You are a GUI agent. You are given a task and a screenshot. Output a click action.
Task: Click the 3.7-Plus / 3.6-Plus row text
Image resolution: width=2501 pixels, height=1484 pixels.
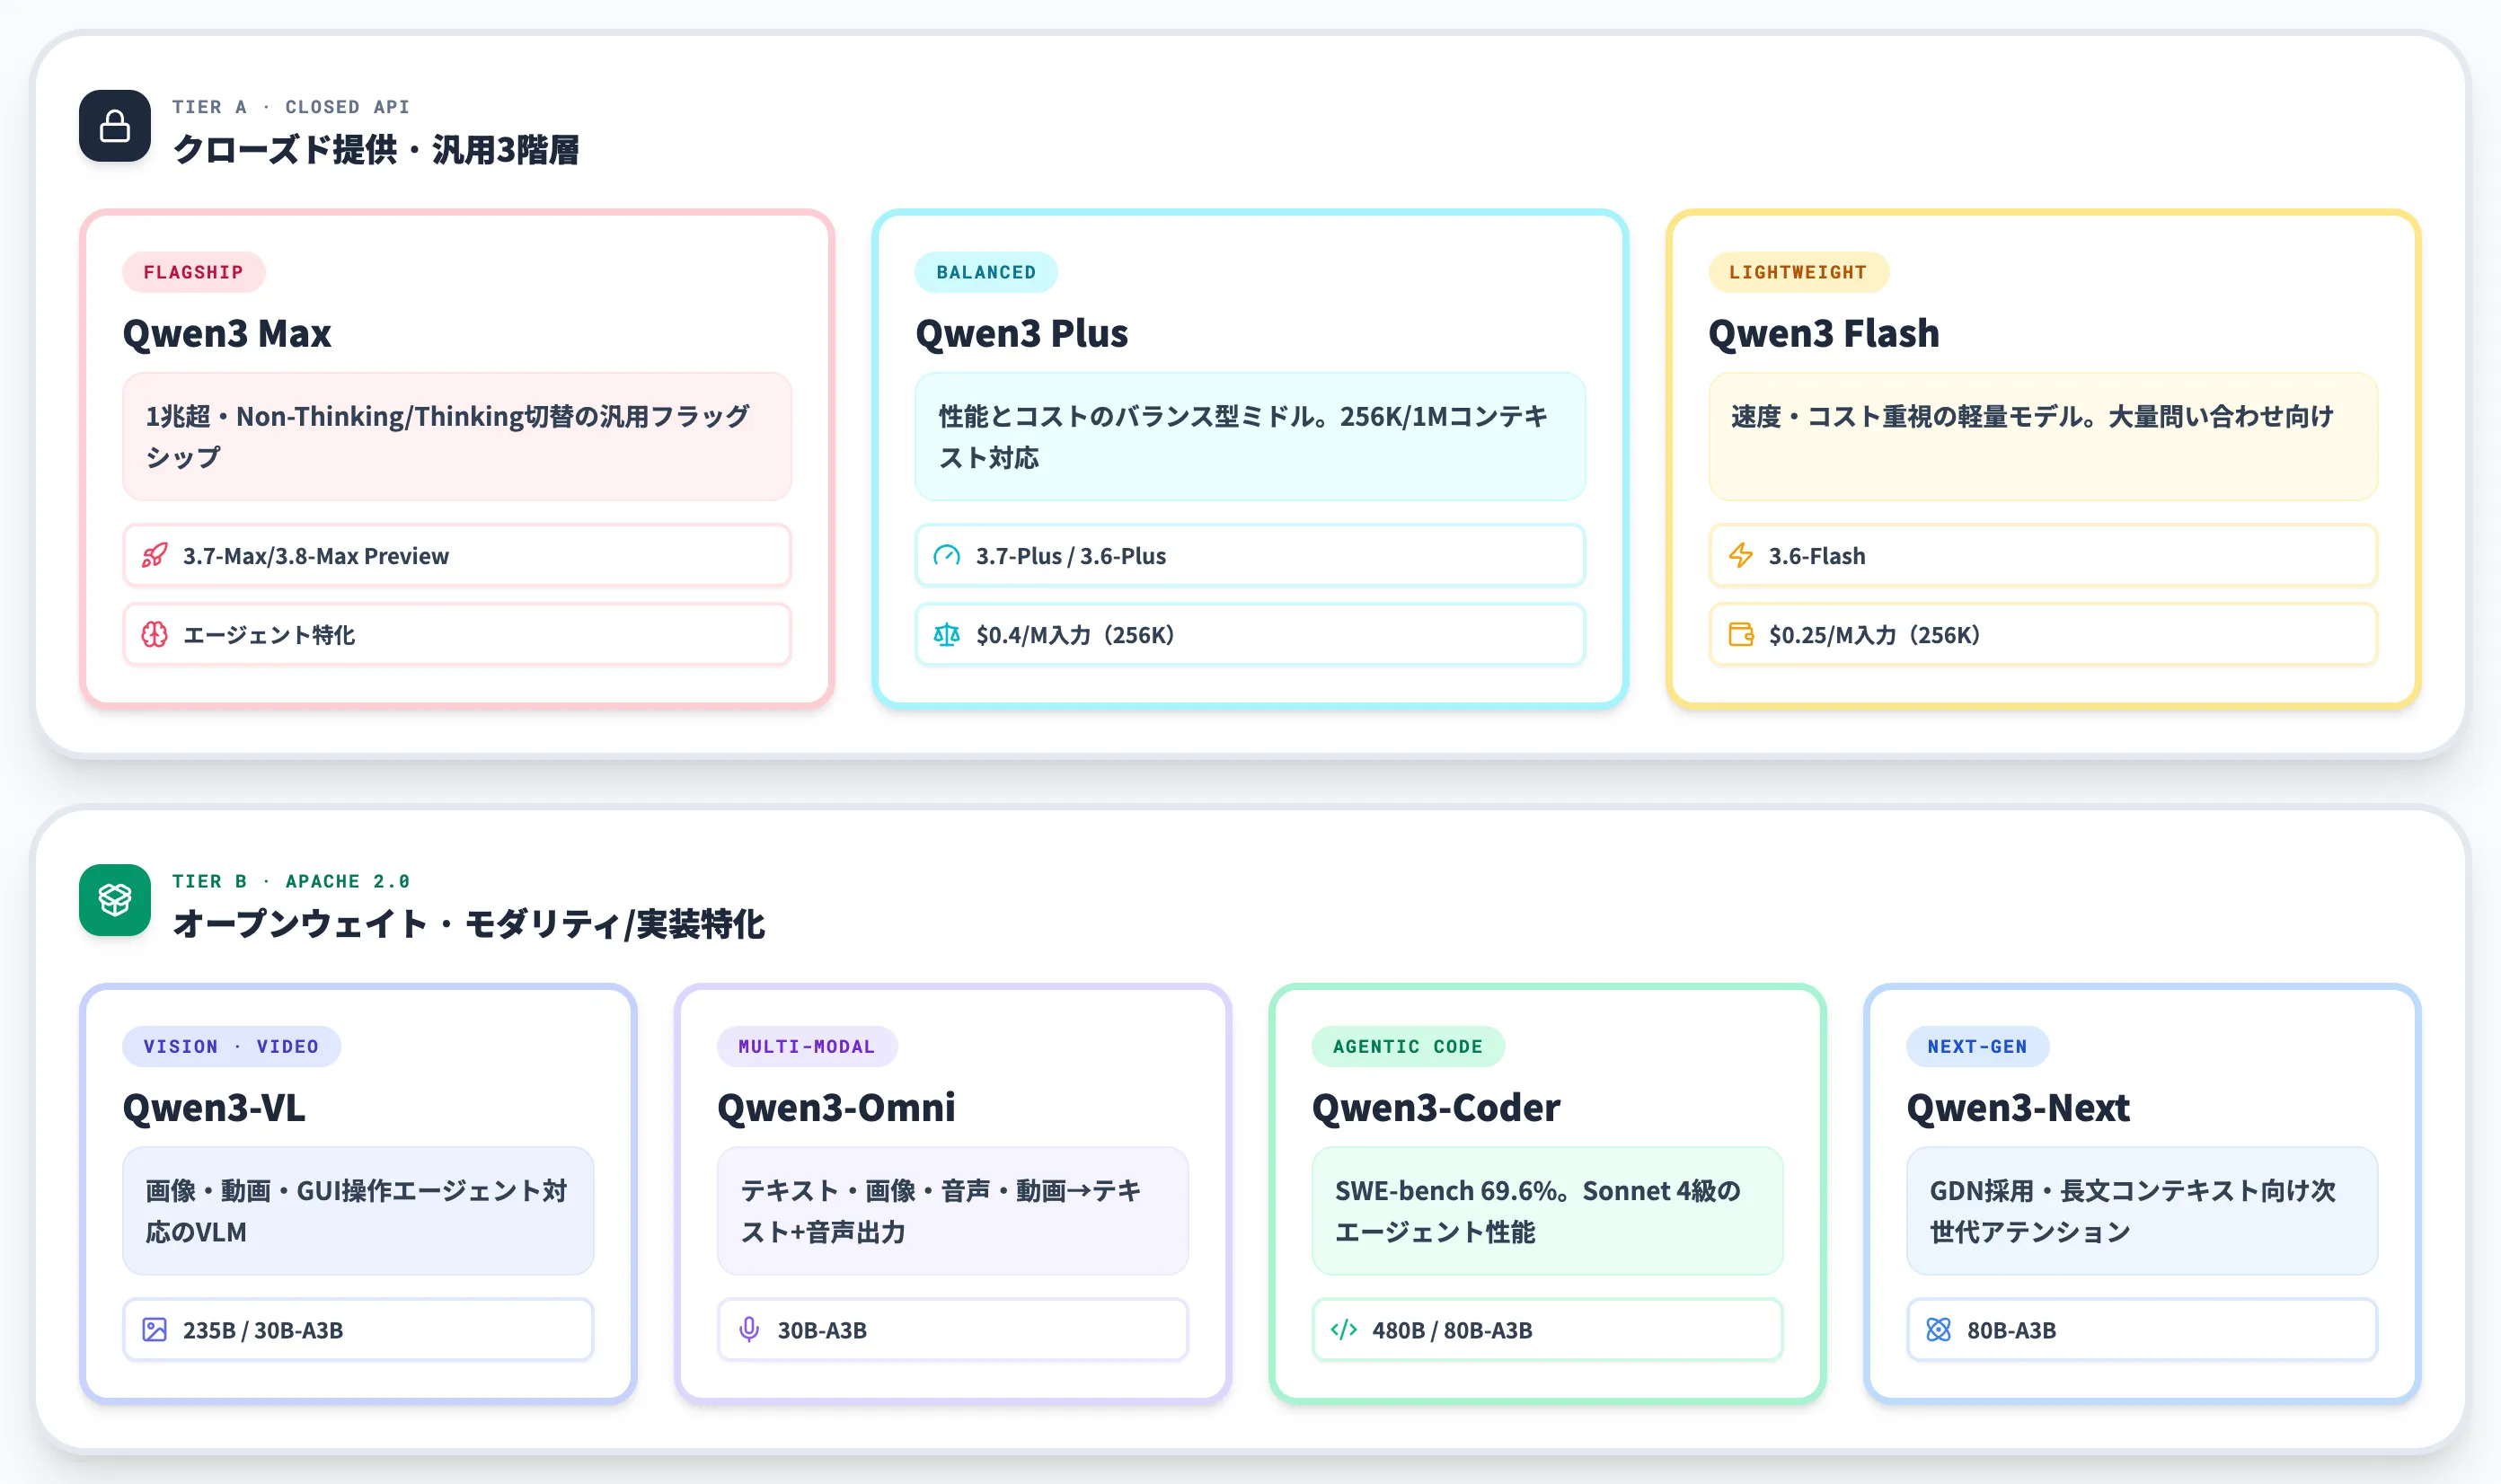[x=1071, y=556]
